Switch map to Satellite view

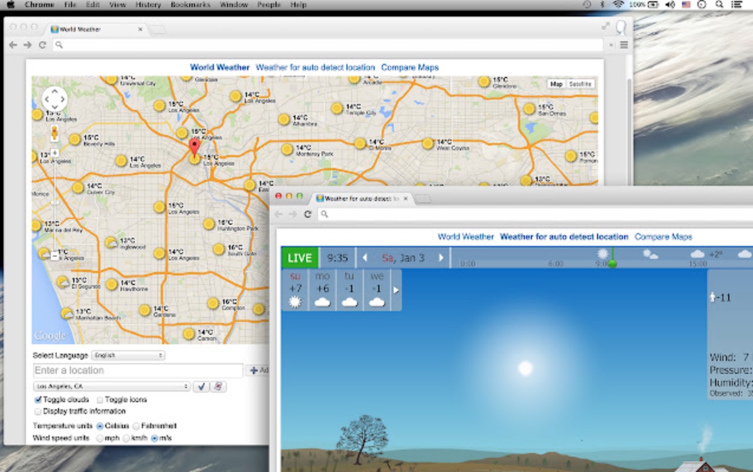tap(580, 84)
